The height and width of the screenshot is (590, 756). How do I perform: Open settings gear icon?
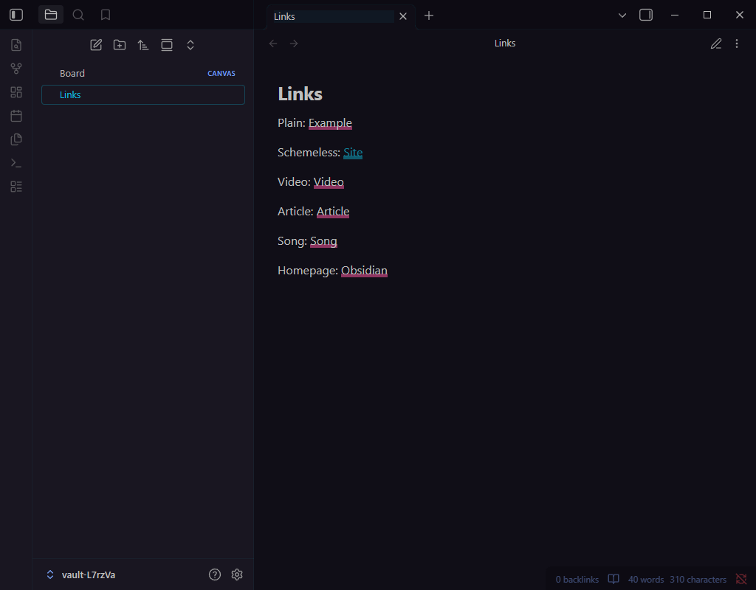[237, 575]
